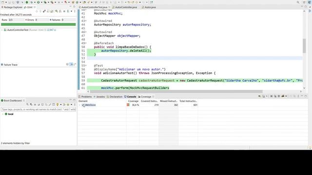
Task: Switch to the Console tab
Action: point(130,97)
